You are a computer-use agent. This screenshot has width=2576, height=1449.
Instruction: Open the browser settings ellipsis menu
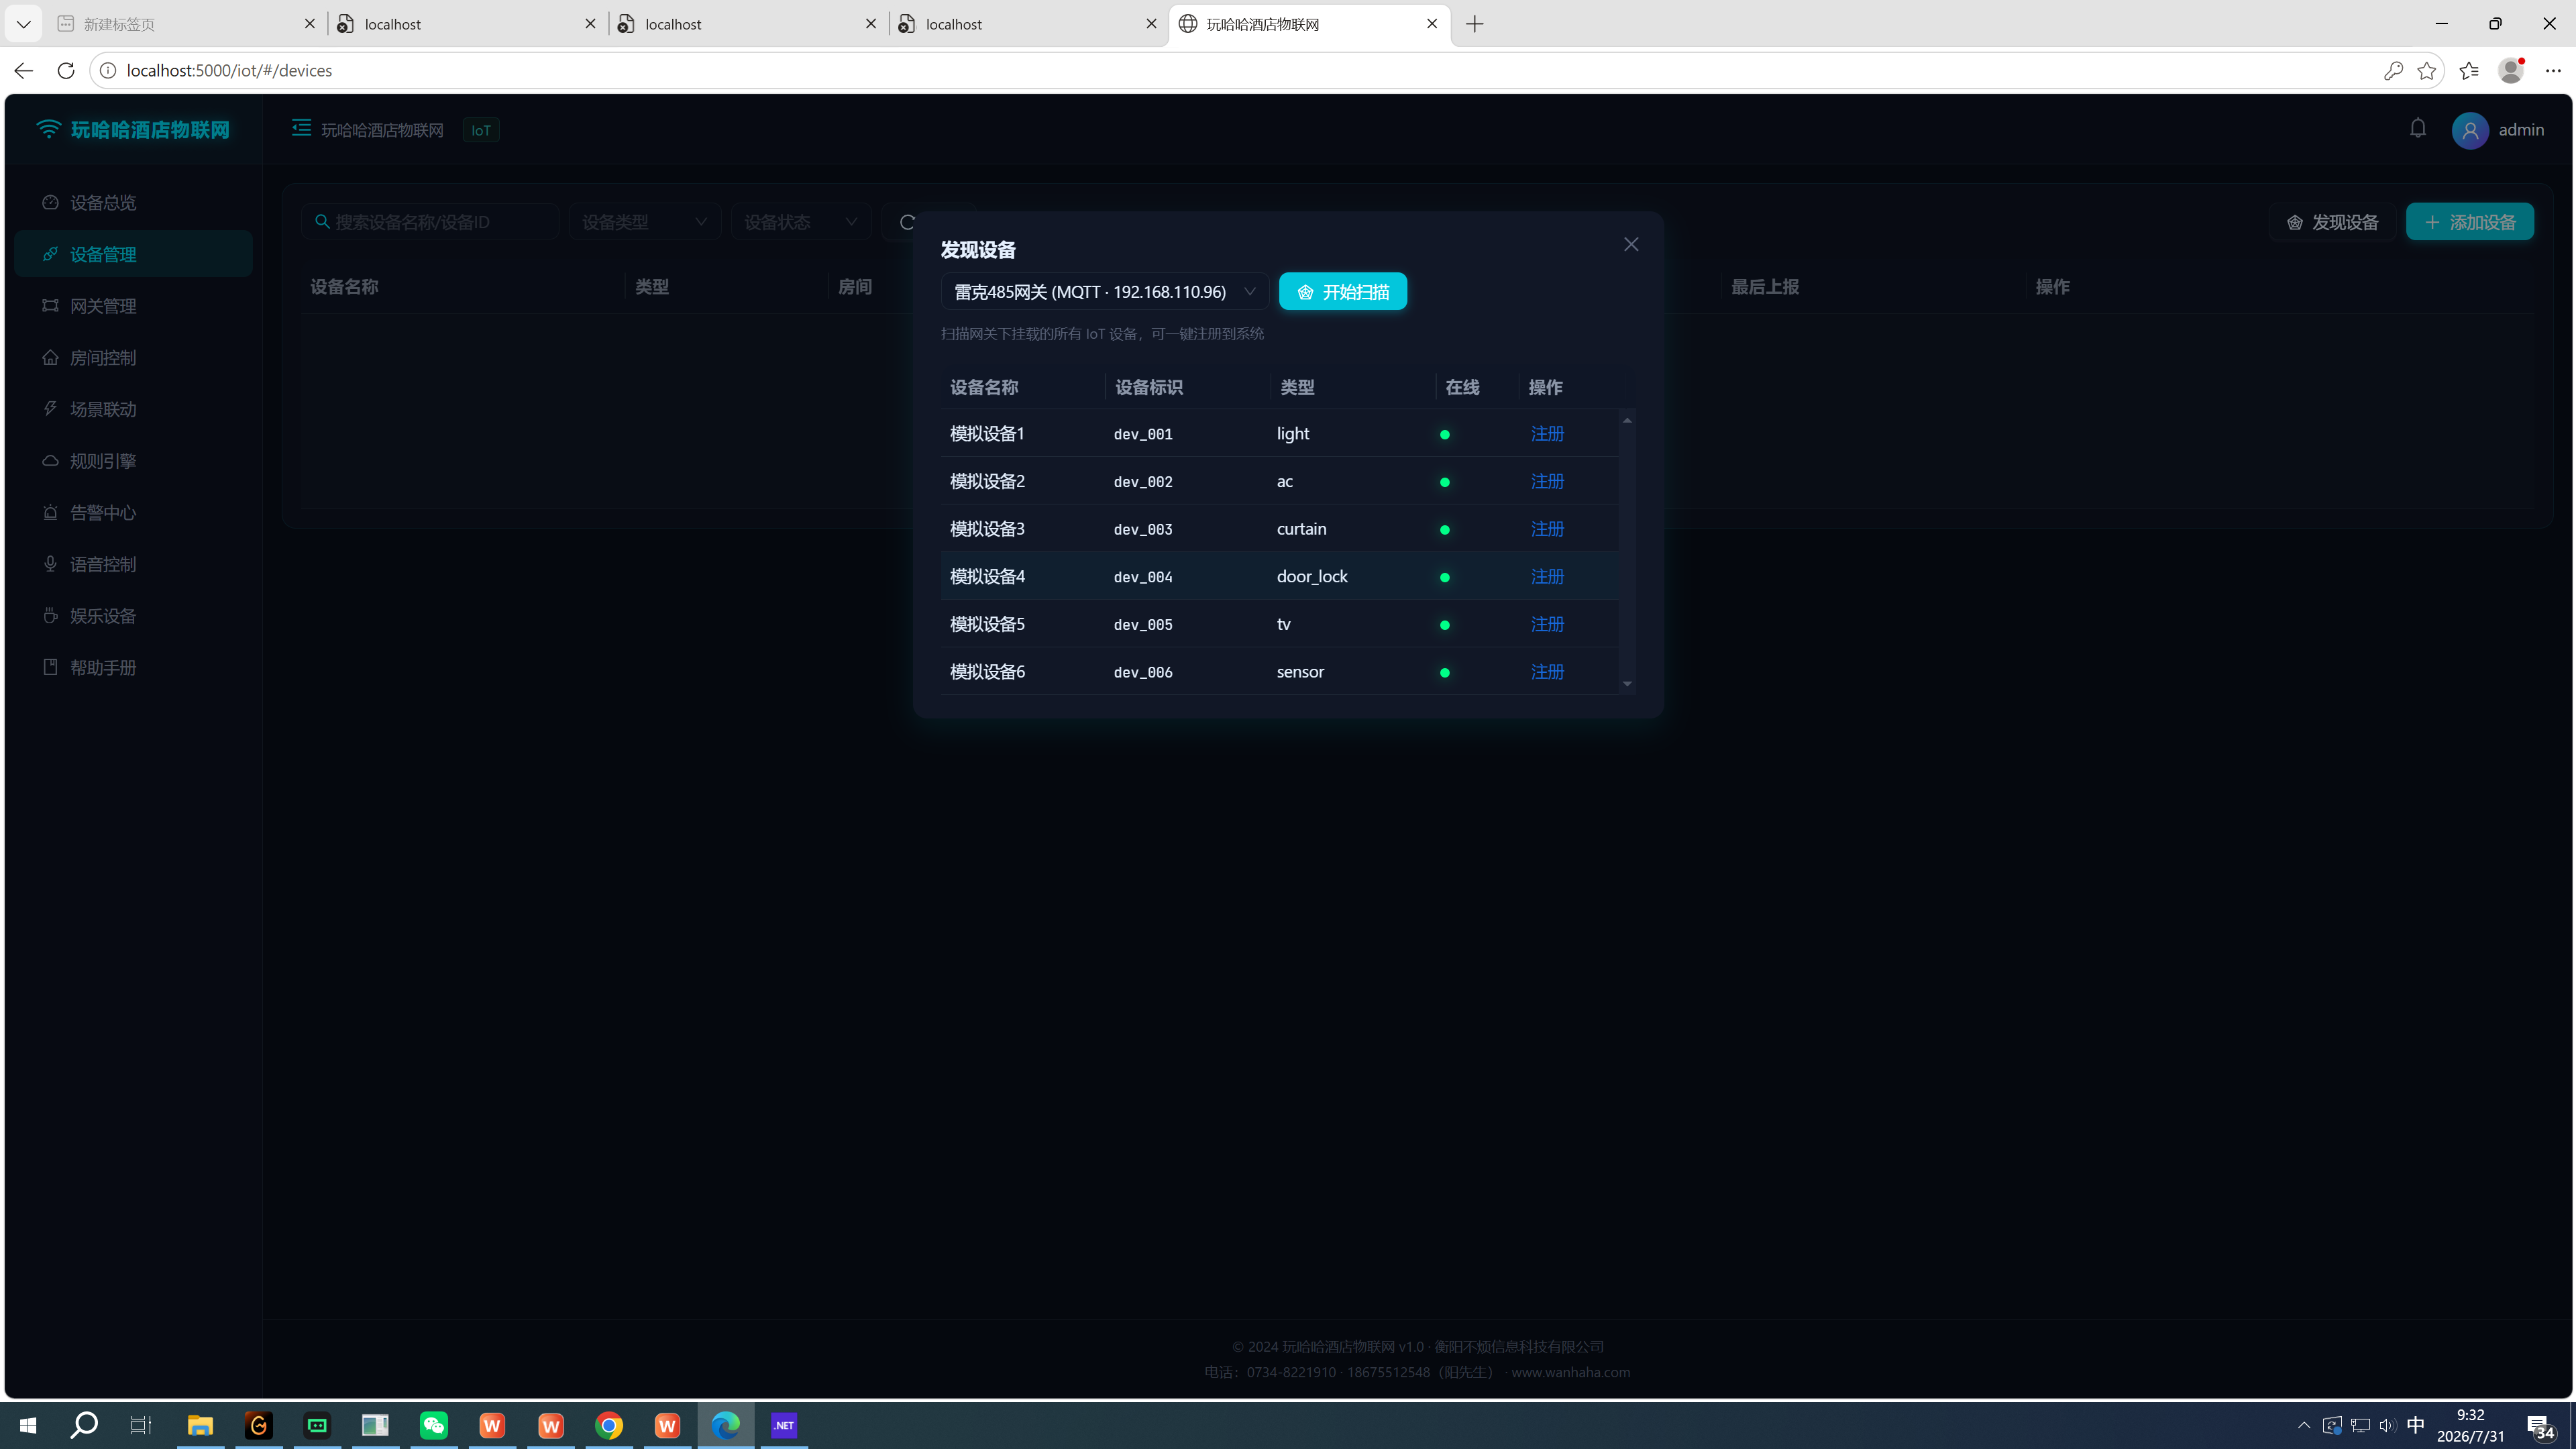2553,70
